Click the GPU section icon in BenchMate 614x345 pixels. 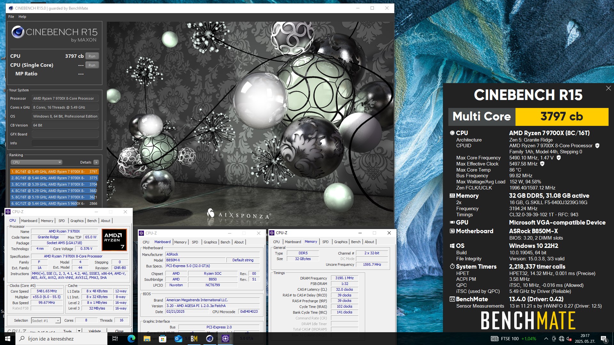click(x=452, y=222)
